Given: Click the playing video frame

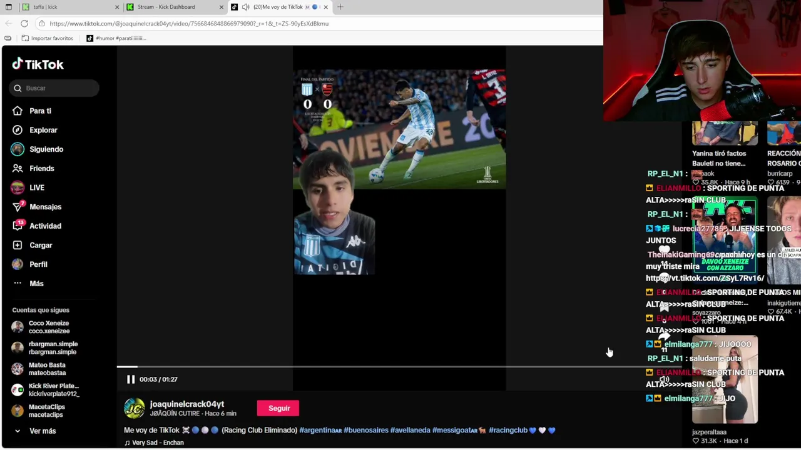Looking at the screenshot, I should [399, 219].
